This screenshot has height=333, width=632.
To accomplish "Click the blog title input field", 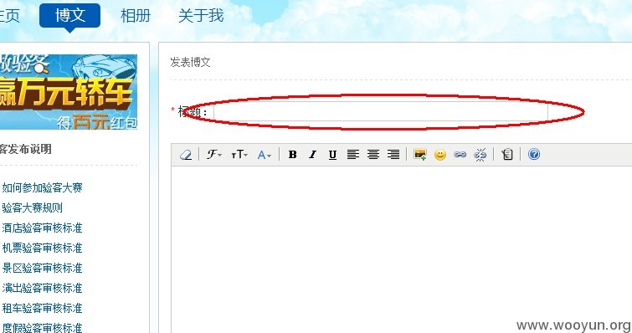I will click(x=381, y=111).
